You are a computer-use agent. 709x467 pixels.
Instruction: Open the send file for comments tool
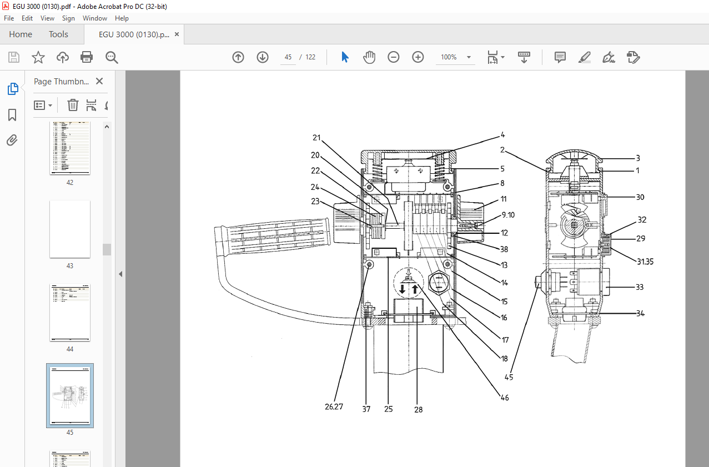coord(633,57)
